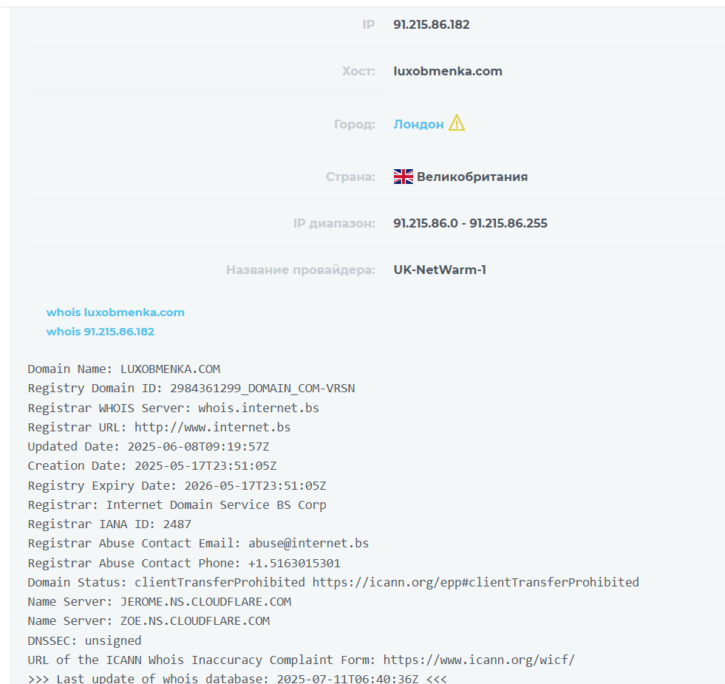Viewport: 725px width, 684px height.
Task: Click the Registrar URL http://www.internet.bs
Action: [x=212, y=428]
